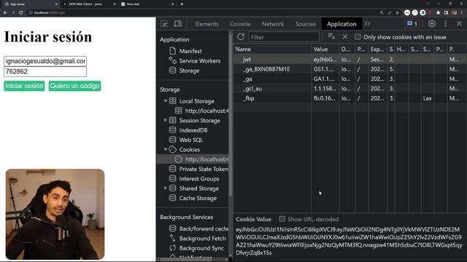Collapse the Local Storage tree
This screenshot has height=262, width=467.
tap(166, 101)
